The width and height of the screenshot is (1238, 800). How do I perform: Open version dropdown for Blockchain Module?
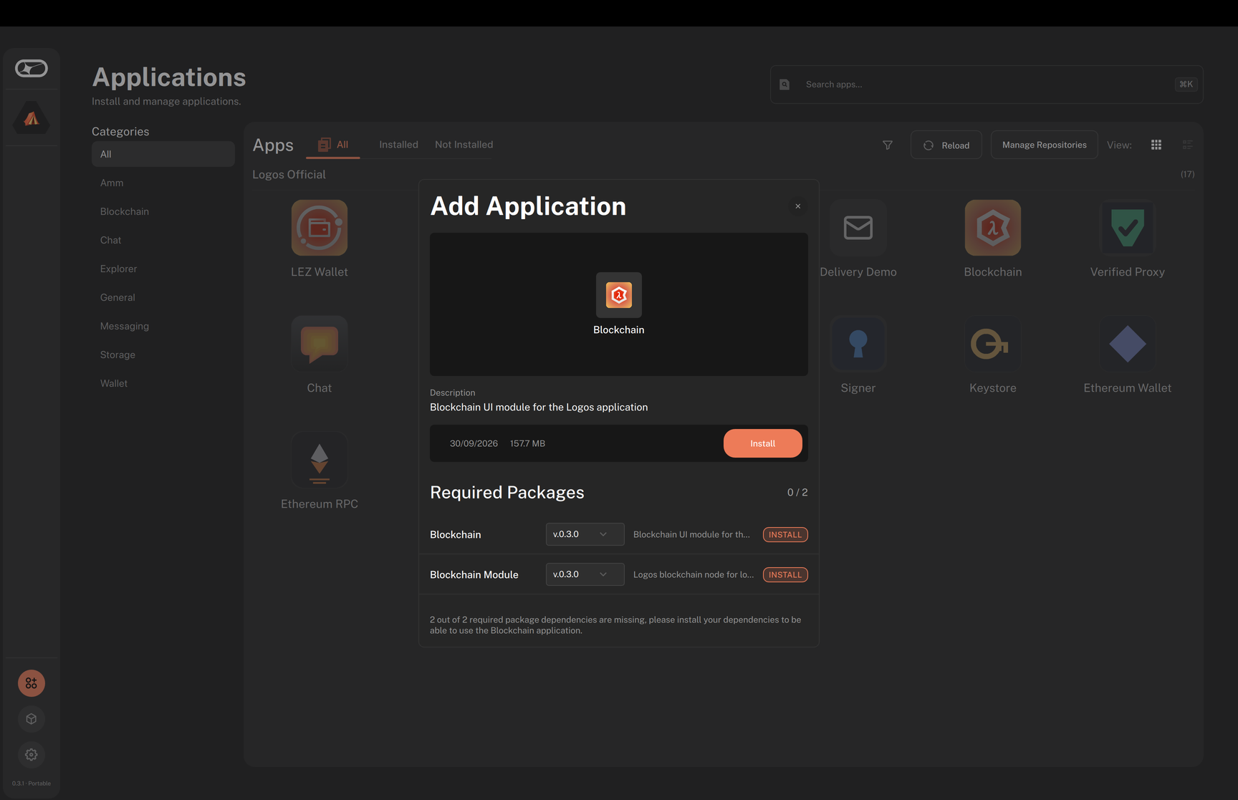click(x=585, y=574)
